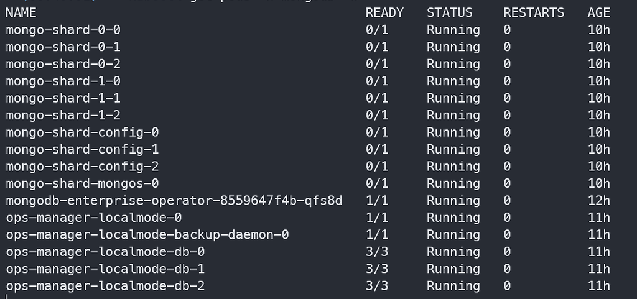This screenshot has height=299, width=637.
Task: Click the mongo-shard-mongos-0 pod name
Action: point(83,183)
